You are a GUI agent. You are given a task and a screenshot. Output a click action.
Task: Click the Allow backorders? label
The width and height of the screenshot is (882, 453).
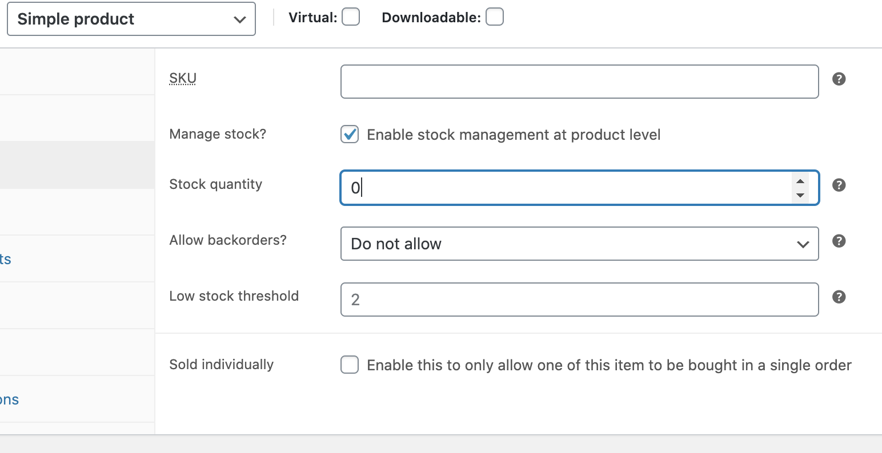[x=228, y=240]
